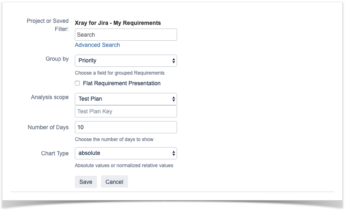The width and height of the screenshot is (348, 212).
Task: Click the Xray for Jira - My Requirements title
Action: click(118, 23)
